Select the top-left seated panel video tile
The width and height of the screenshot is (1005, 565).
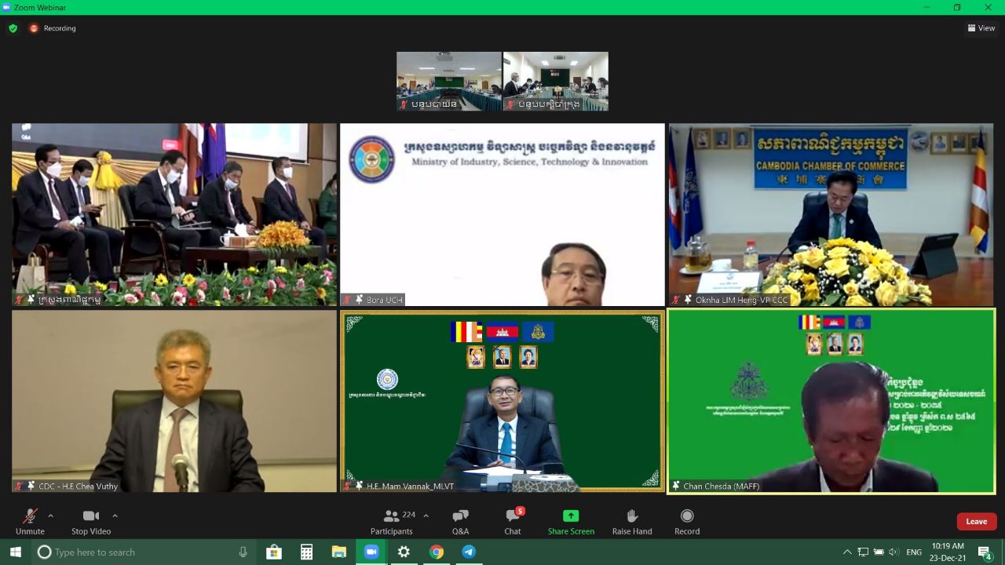point(174,214)
